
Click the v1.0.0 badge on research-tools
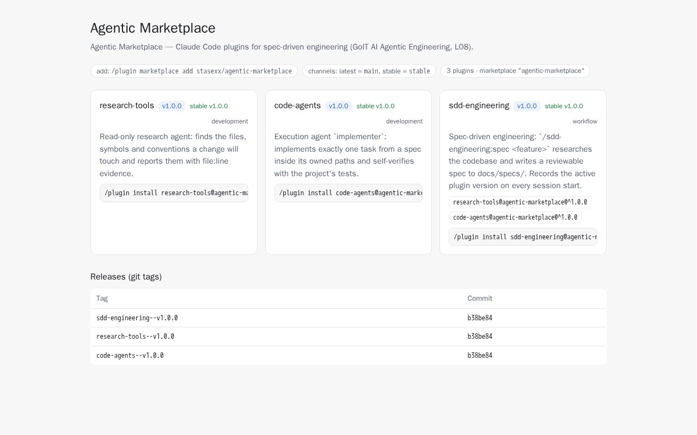pos(172,106)
